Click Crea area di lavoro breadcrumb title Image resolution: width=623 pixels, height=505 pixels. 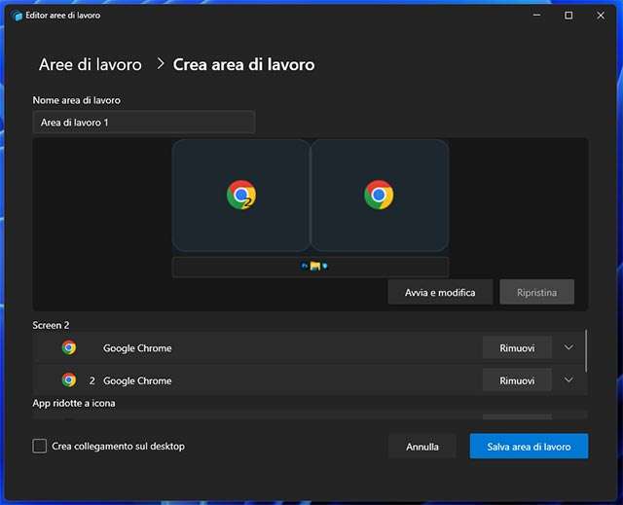[x=243, y=65]
